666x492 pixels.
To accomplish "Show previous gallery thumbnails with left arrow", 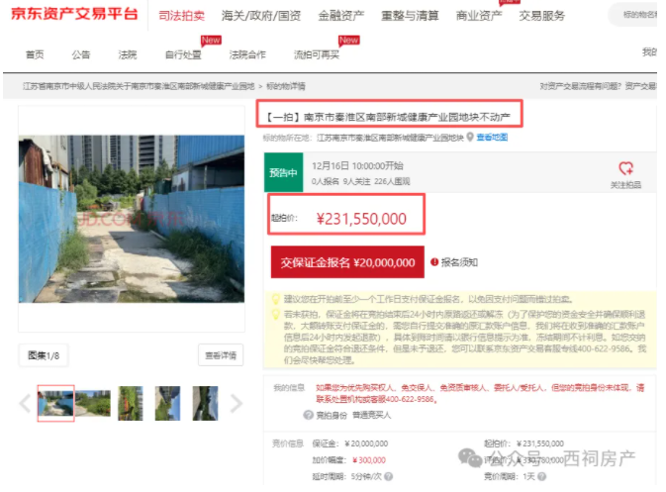I will 26,403.
